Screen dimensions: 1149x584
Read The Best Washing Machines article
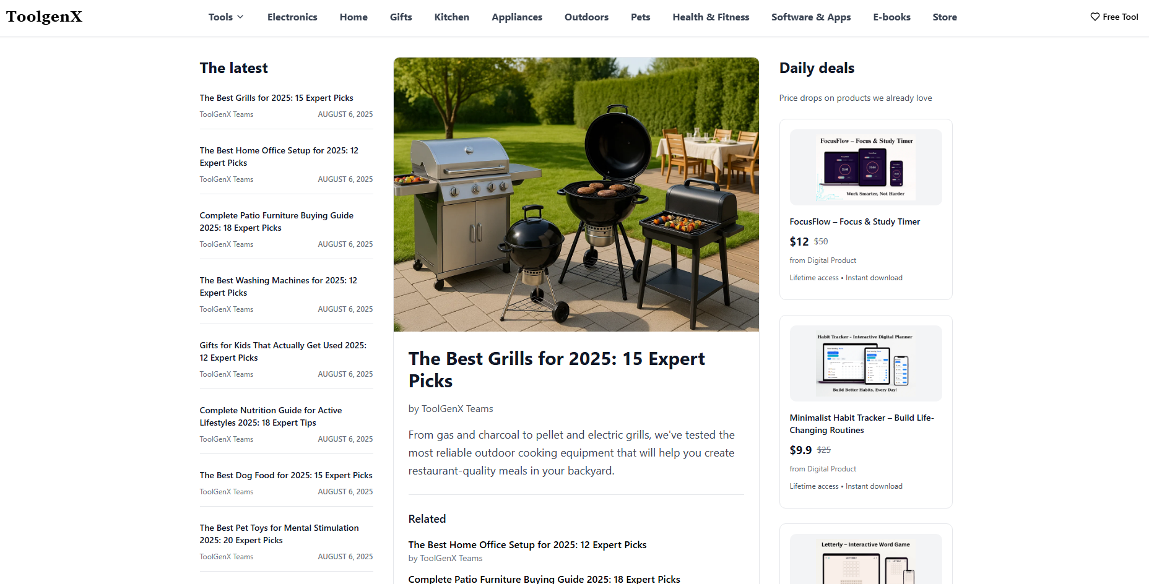coord(278,286)
